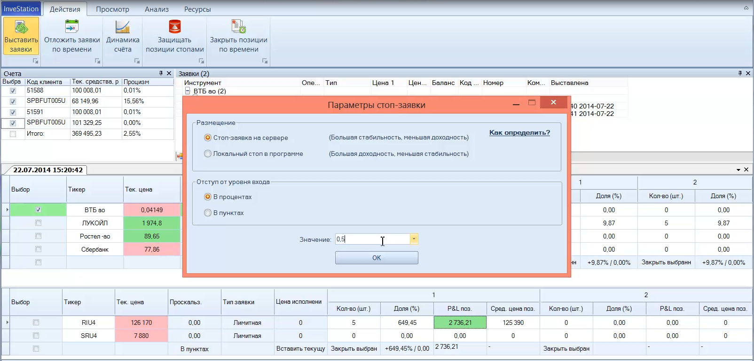The width and height of the screenshot is (754, 361).
Task: Check the SRU4 futures checkbox
Action: tap(36, 336)
